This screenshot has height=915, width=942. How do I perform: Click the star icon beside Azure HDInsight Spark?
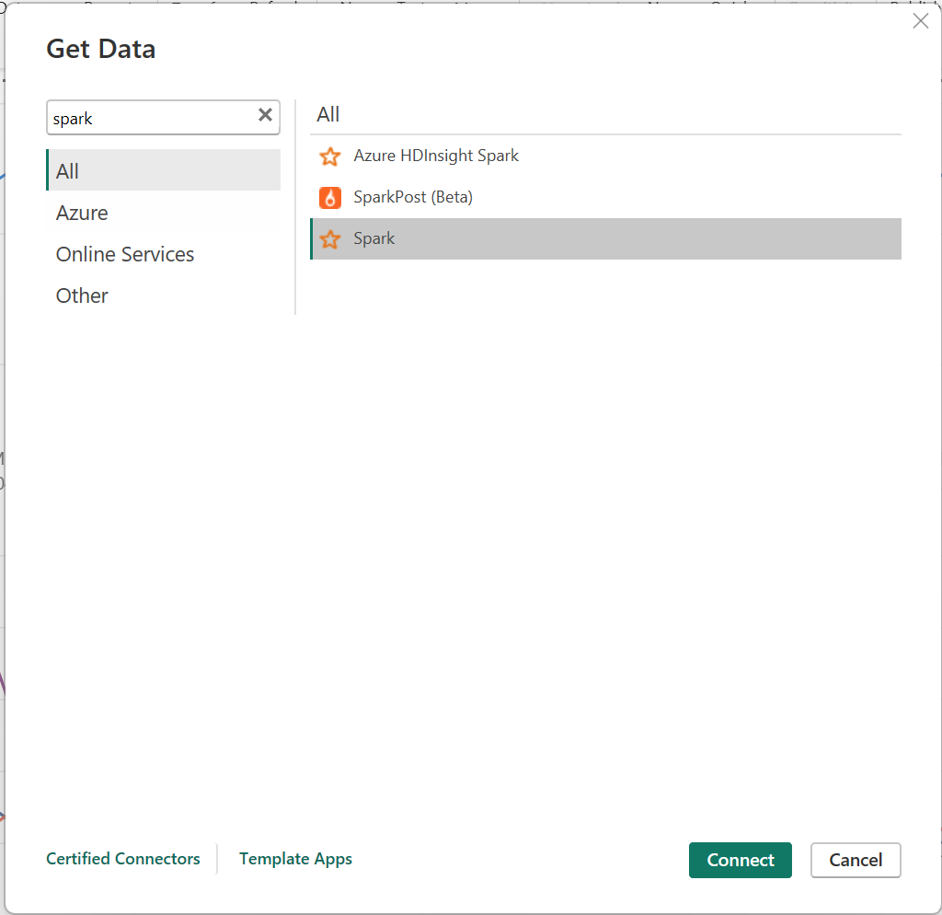pos(329,156)
